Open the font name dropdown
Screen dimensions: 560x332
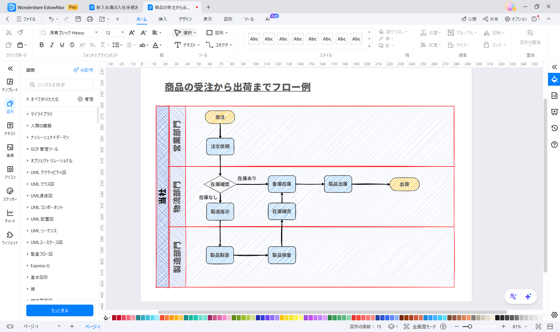click(x=96, y=33)
